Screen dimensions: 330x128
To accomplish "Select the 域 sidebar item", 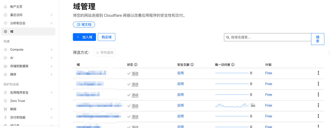I will coord(28,32).
